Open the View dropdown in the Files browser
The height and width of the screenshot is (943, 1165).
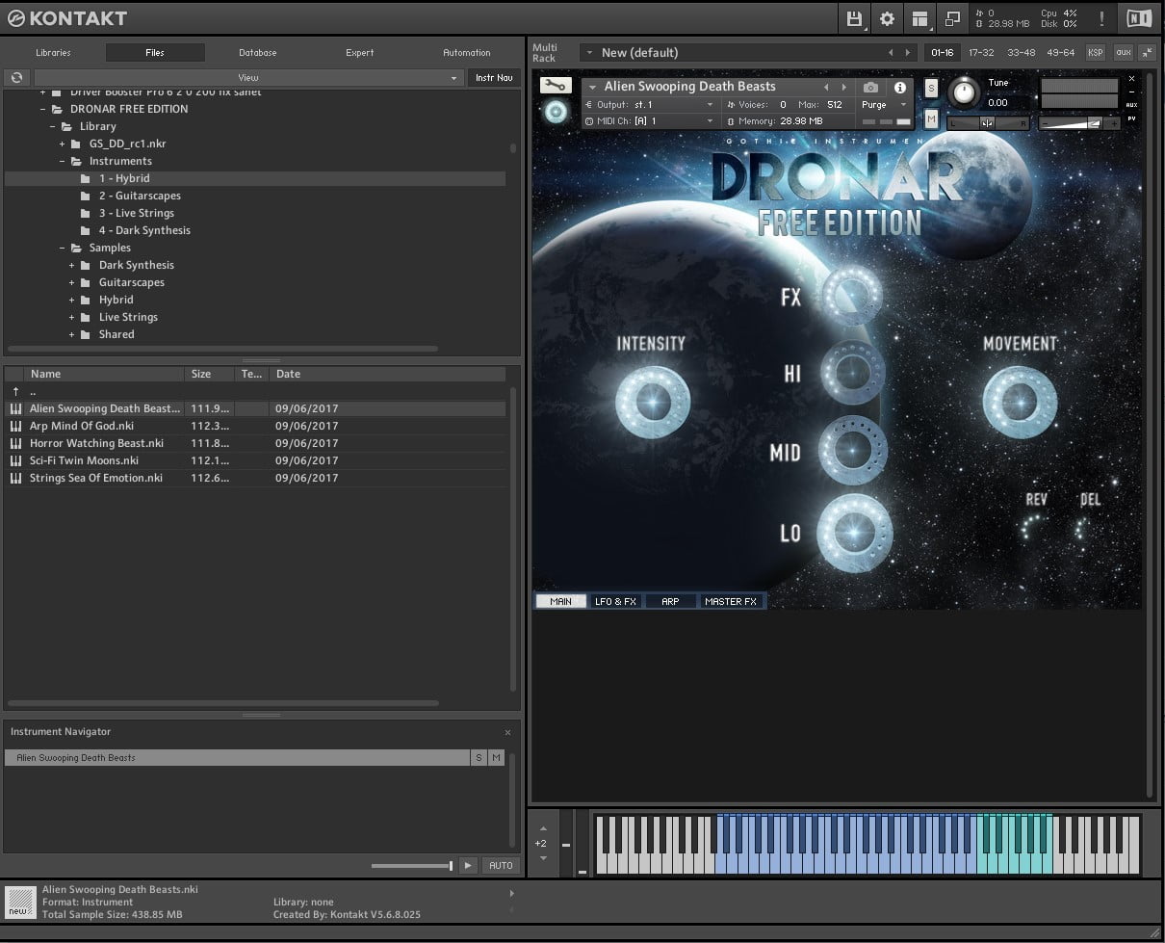coord(247,78)
